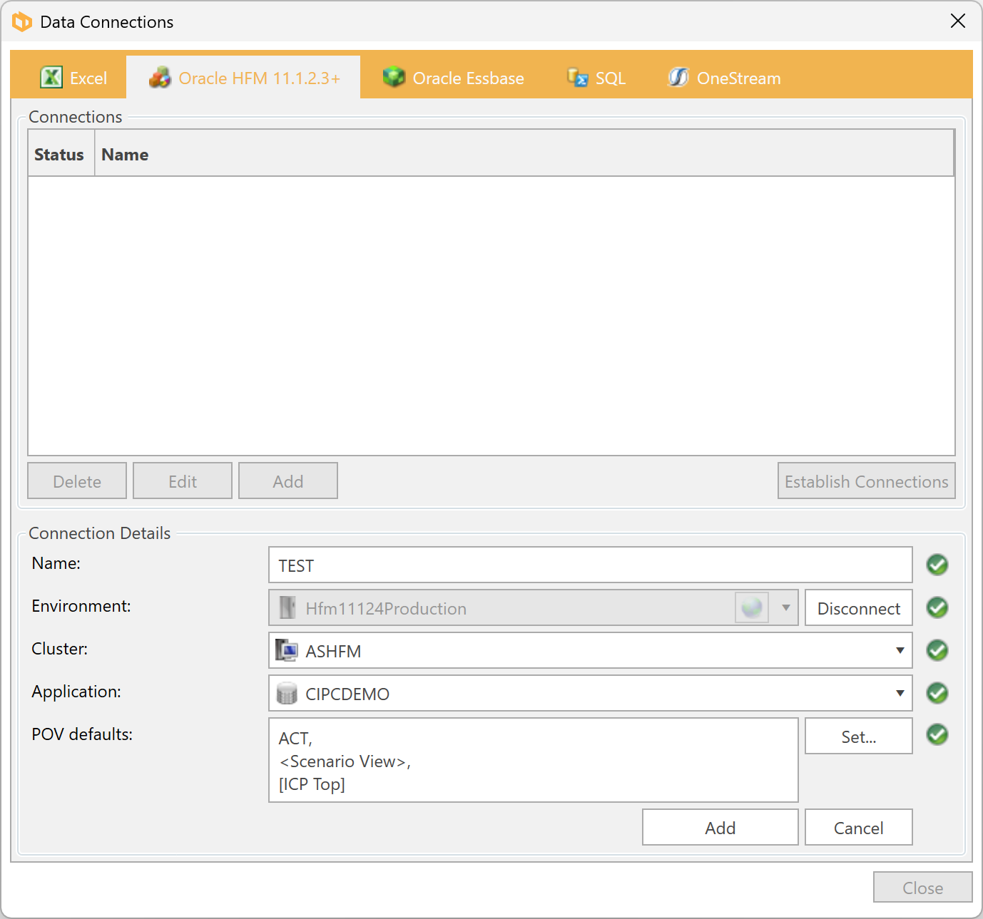
Task: Open the Environment Hfm11124Production dropdown
Action: pyautogui.click(x=534, y=607)
